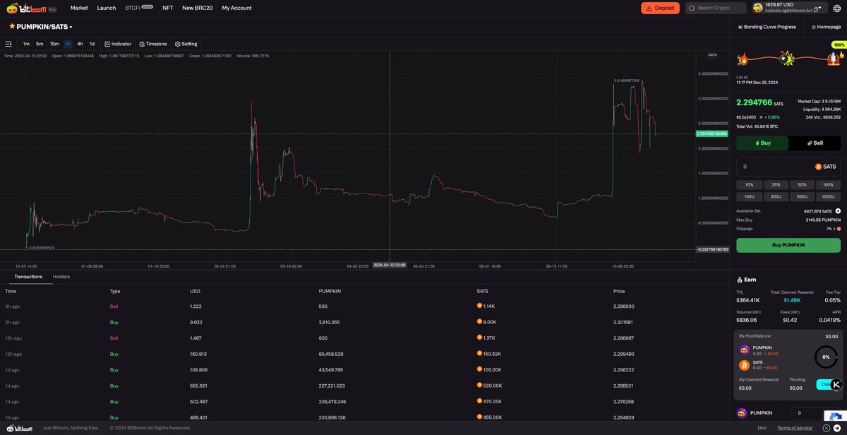Click the 0% pool share ring
The width and height of the screenshot is (847, 435).
[x=826, y=357]
